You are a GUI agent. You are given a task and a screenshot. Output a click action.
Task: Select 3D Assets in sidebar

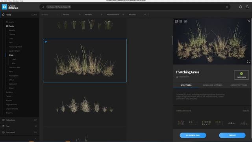[x=10, y=22]
